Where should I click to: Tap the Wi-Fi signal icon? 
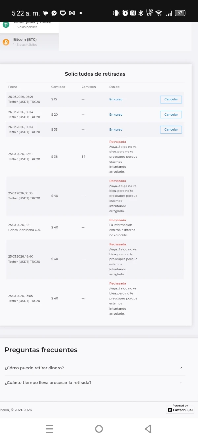click(x=159, y=13)
